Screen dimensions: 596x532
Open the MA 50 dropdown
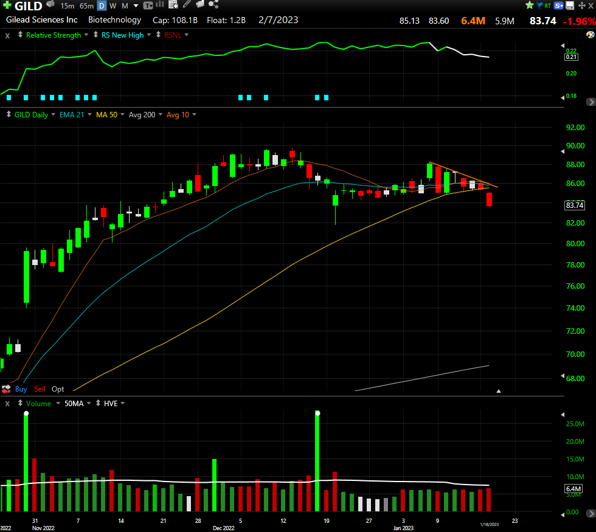click(122, 114)
